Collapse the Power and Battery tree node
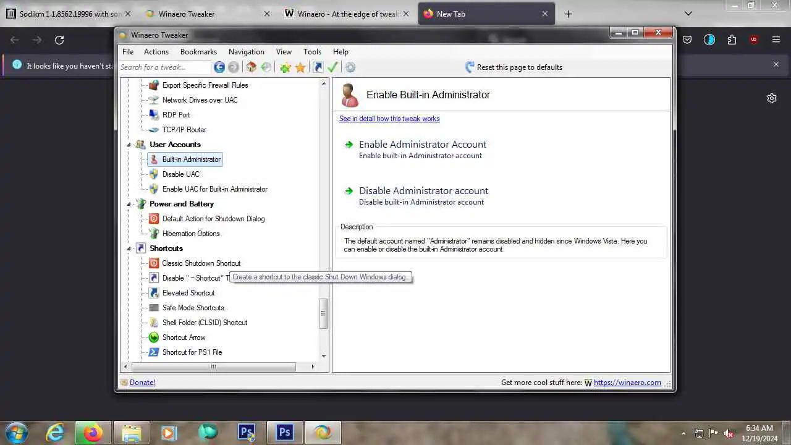791x445 pixels. tap(129, 204)
